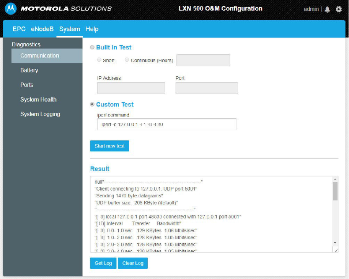This screenshot has width=349, height=279.
Task: Click the Diagnostics sidebar heading
Action: pos(26,45)
